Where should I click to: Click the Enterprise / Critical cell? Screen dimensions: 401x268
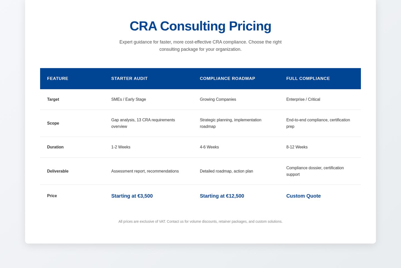click(x=303, y=100)
